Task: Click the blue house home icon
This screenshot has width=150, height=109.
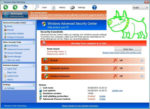Action: pos(25,7)
